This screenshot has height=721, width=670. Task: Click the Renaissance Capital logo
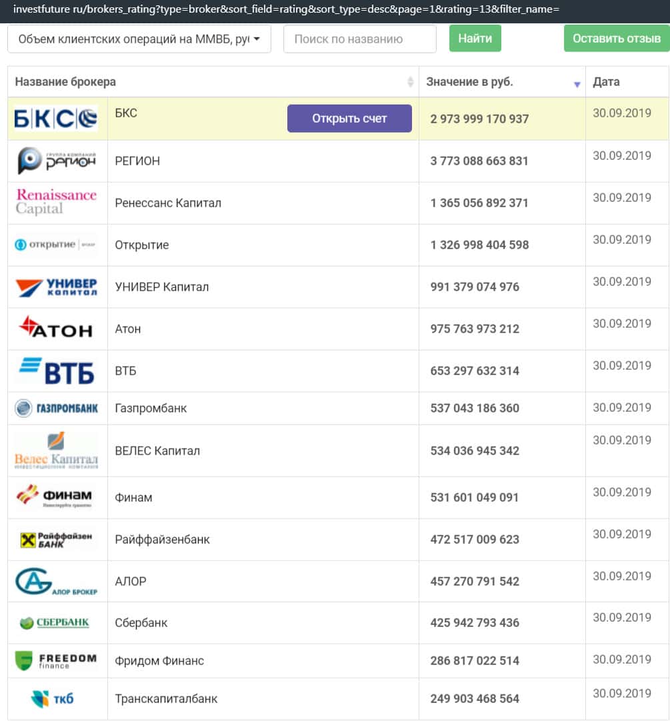[x=57, y=202]
